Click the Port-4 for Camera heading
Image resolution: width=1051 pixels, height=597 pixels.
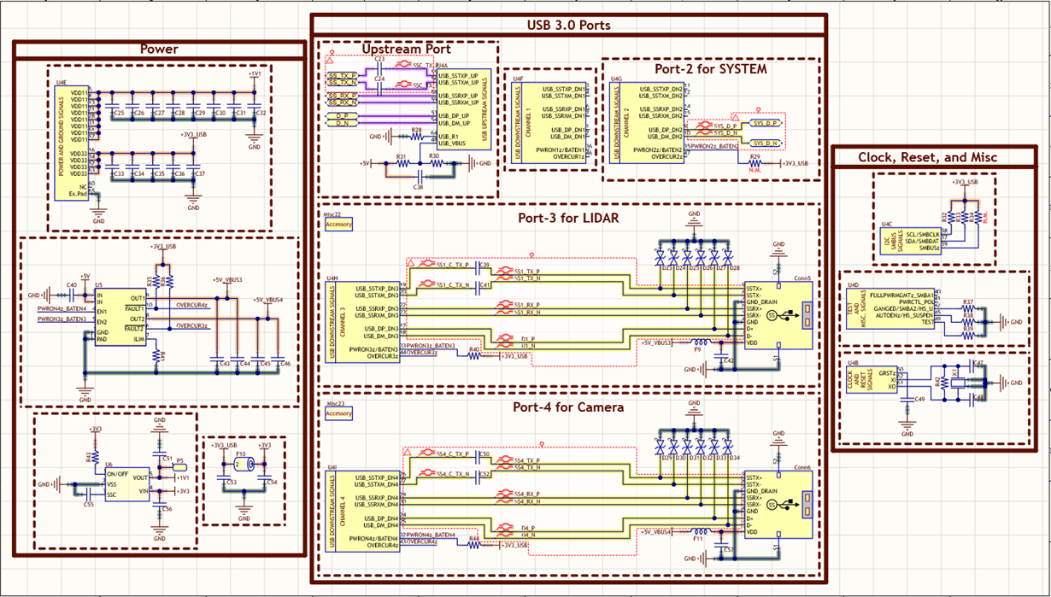point(568,407)
